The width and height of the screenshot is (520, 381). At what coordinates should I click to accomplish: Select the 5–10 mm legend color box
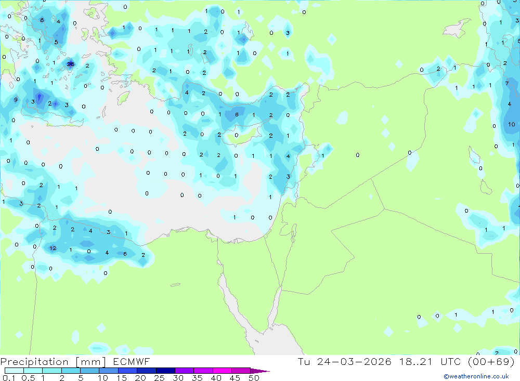click(90, 371)
